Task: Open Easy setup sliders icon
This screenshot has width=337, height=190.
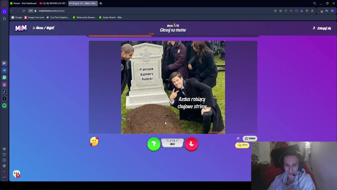Action: 307,11
